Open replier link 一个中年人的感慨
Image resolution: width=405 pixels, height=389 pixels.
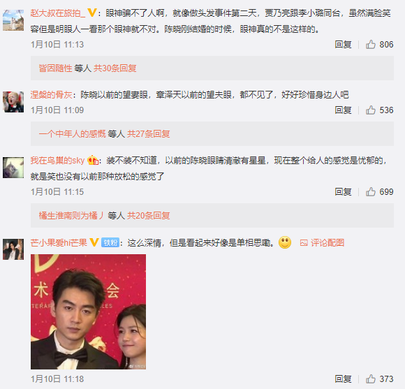73,134
